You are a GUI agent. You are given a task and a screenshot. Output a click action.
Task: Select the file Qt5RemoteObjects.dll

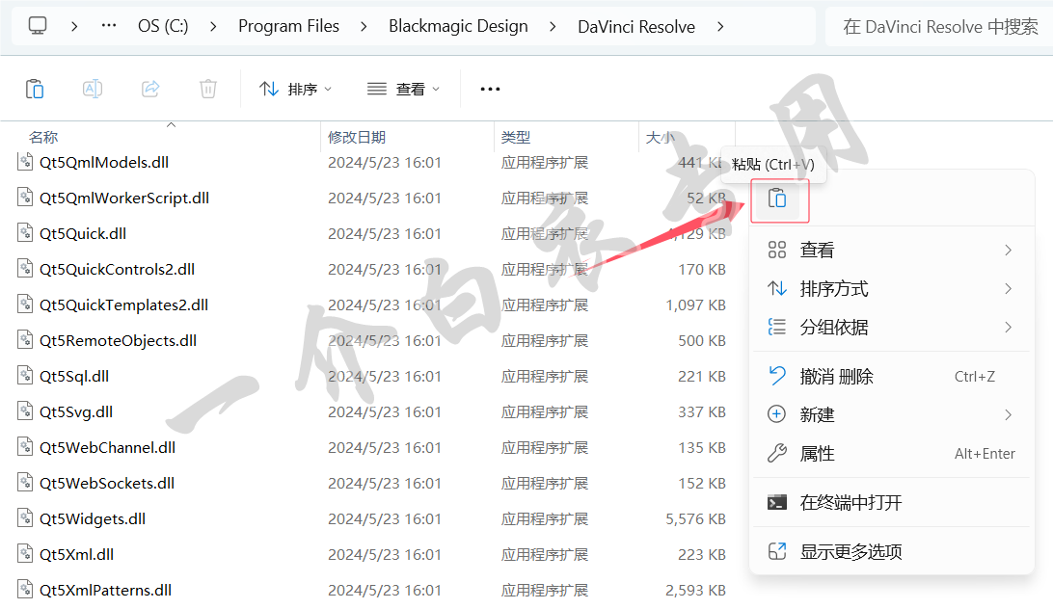pyautogui.click(x=119, y=340)
